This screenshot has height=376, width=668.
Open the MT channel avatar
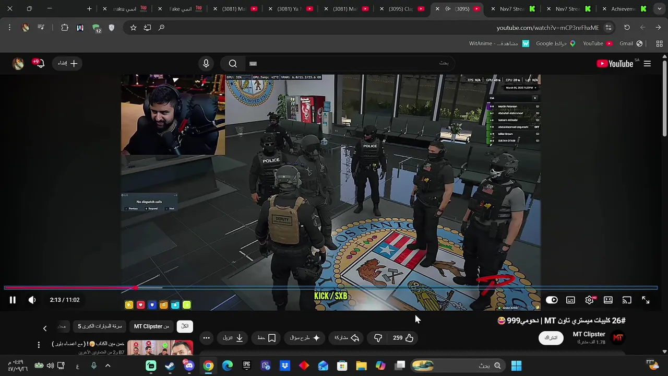[x=618, y=338]
